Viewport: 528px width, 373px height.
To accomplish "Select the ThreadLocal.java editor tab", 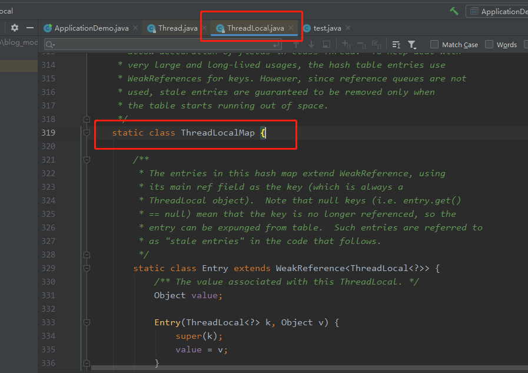I will 255,28.
